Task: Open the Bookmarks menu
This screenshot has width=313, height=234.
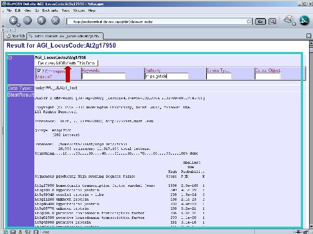Action: coord(50,10)
